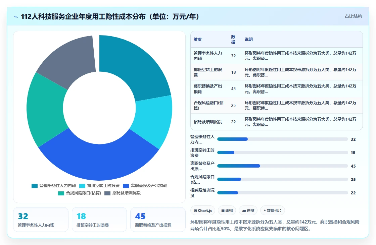Toggle the 离职替换及产出损耗 legend swatch
Viewport: 376px width, 245px height.
pos(126,186)
